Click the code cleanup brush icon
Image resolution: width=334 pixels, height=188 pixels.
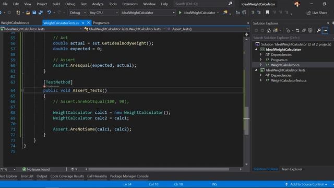pos(72,169)
